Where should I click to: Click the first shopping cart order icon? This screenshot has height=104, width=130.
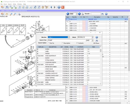43,7
